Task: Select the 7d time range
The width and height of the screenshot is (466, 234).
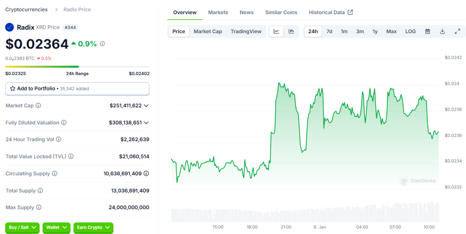Action: click(329, 31)
